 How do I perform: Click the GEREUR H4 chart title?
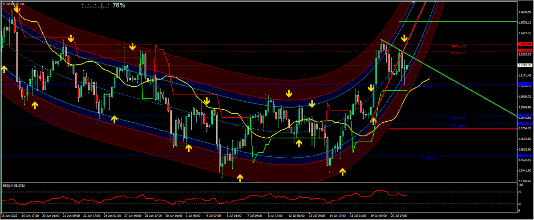tap(16, 4)
